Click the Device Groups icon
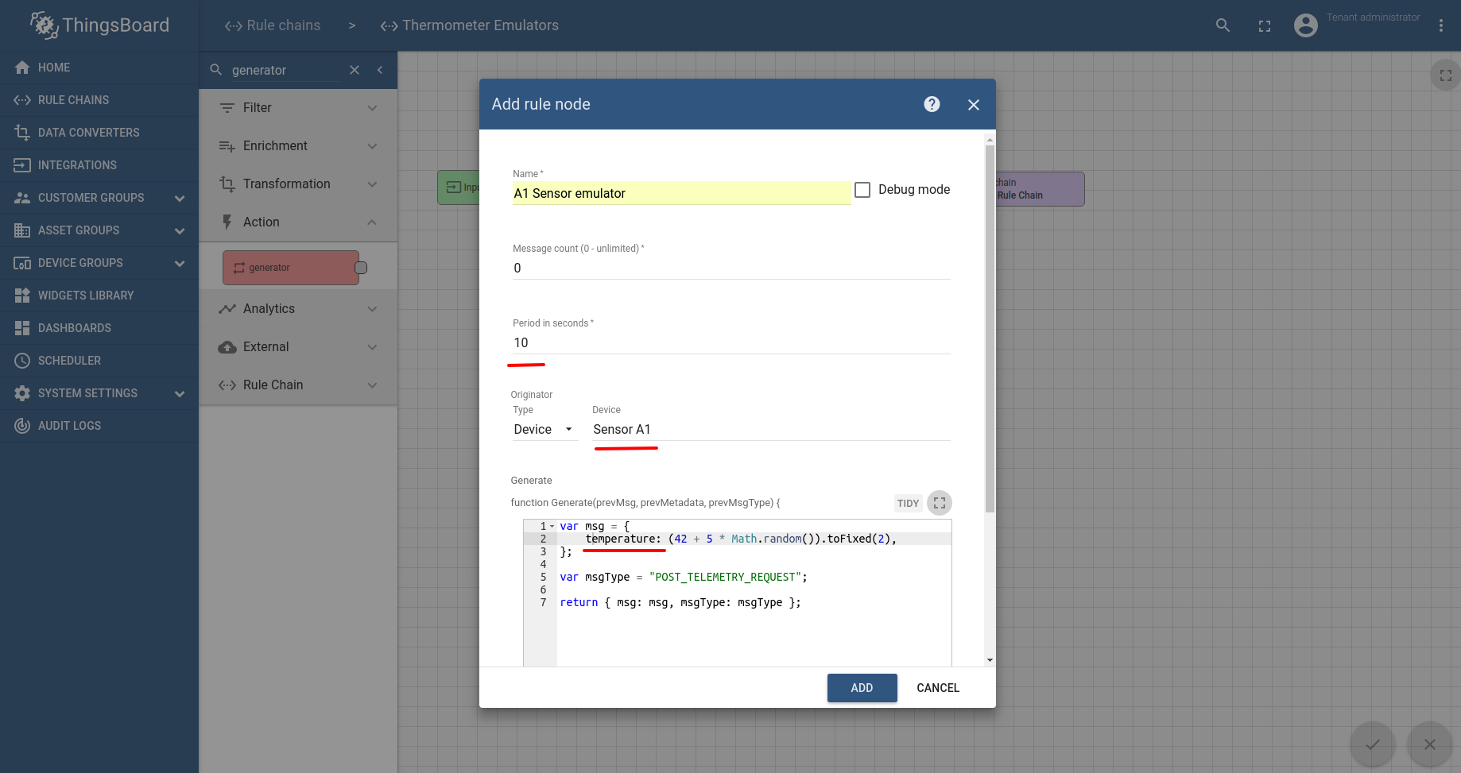 (x=22, y=263)
